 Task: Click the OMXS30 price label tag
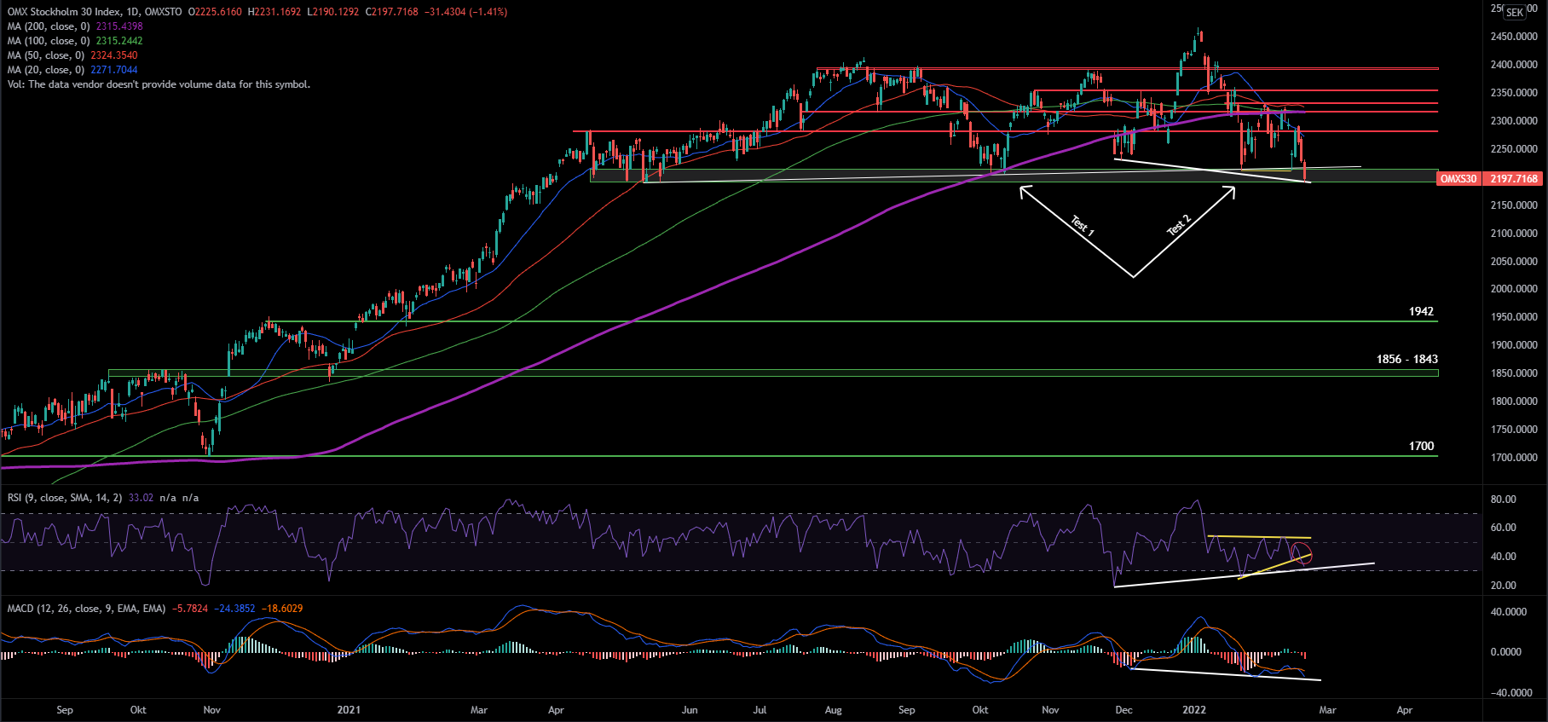[x=1458, y=179]
